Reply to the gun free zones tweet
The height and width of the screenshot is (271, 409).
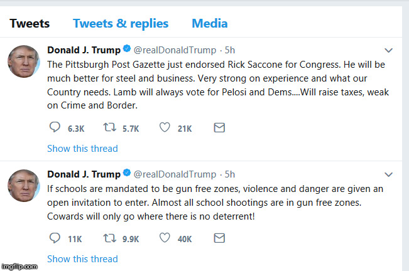tap(55, 238)
